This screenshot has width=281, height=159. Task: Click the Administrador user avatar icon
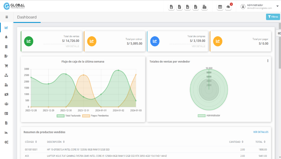point(243,7)
